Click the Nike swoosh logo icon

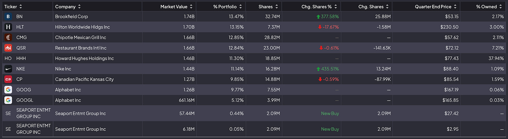pyautogui.click(x=8, y=68)
